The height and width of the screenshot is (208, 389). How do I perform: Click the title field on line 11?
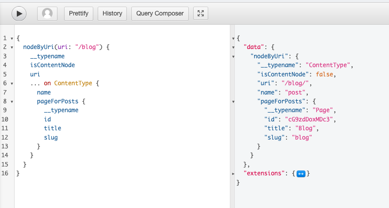pyautogui.click(x=52, y=128)
